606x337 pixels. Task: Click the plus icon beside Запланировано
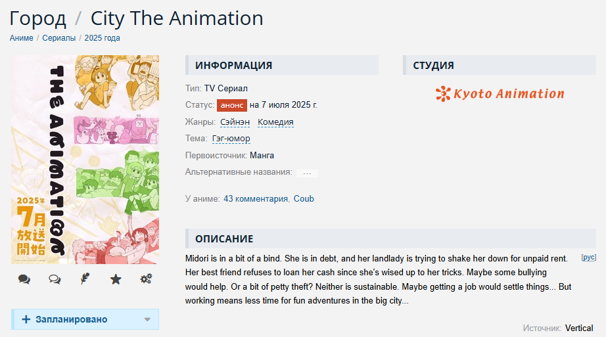coord(26,319)
